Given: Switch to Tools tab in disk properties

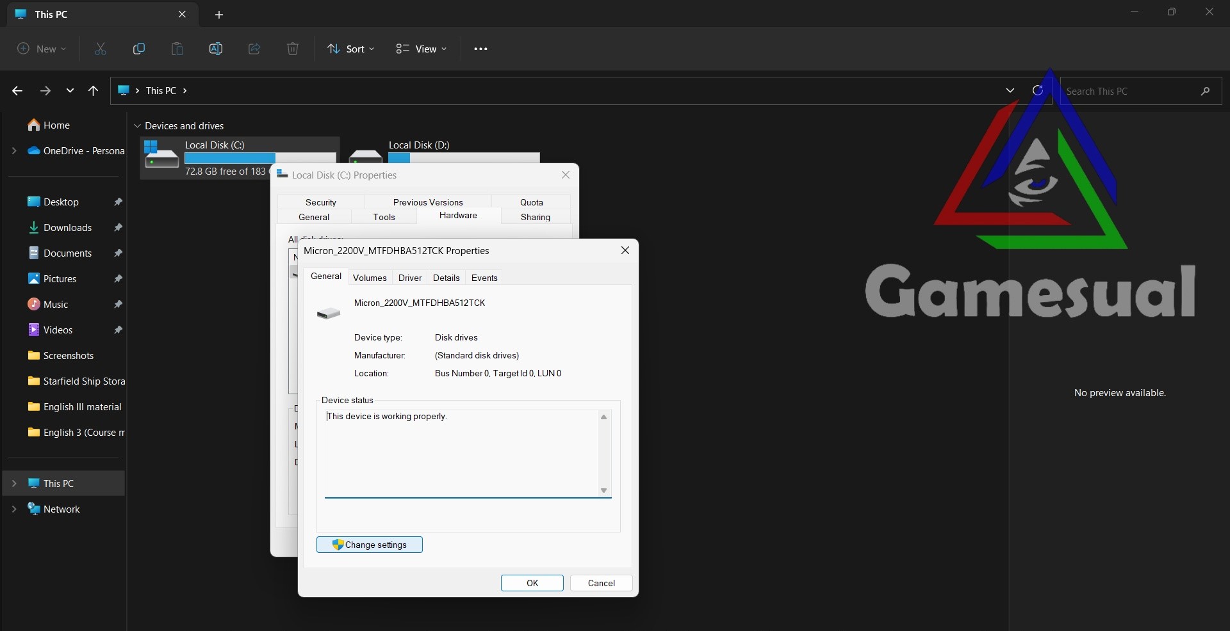Looking at the screenshot, I should 384,217.
